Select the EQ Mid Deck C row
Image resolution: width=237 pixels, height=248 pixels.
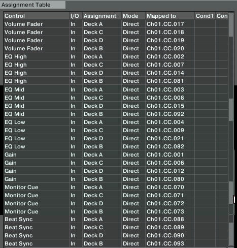(x=116, y=98)
